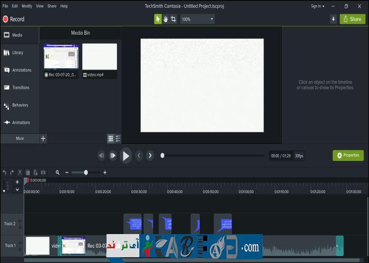Viewport: 369px width, 263px height.
Task: Click the Split icon in timeline toolbar
Action: click(43, 173)
